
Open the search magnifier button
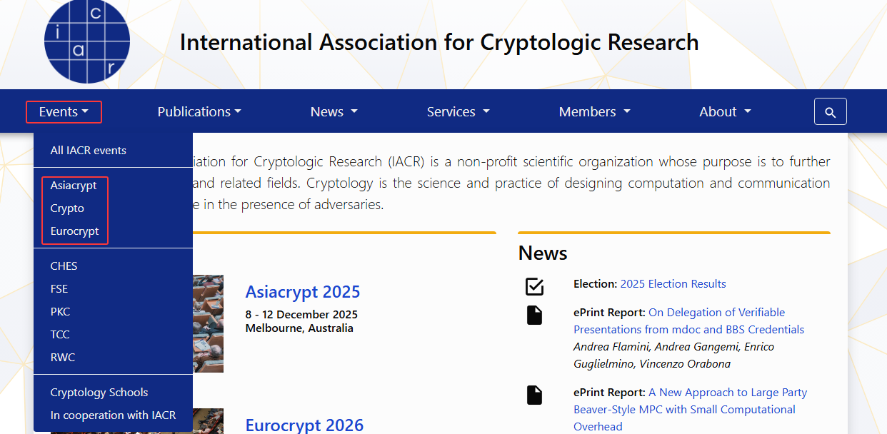pyautogui.click(x=830, y=112)
